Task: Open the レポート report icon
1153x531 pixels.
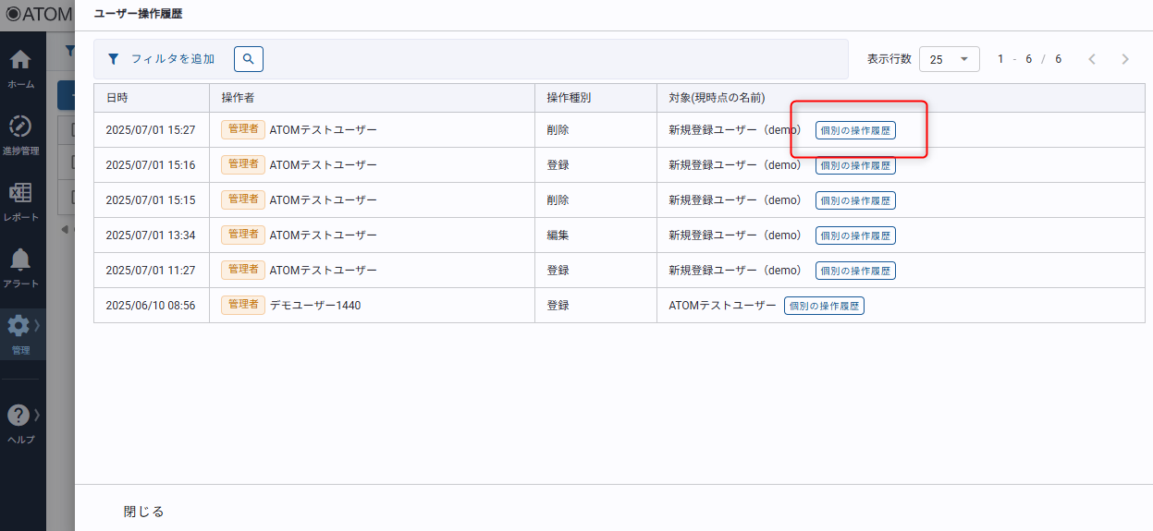Action: coord(20,193)
